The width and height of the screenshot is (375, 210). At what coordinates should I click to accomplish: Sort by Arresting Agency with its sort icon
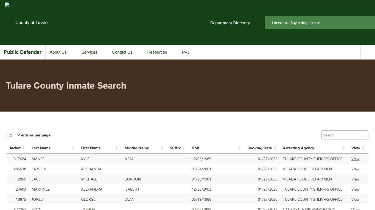click(343, 148)
